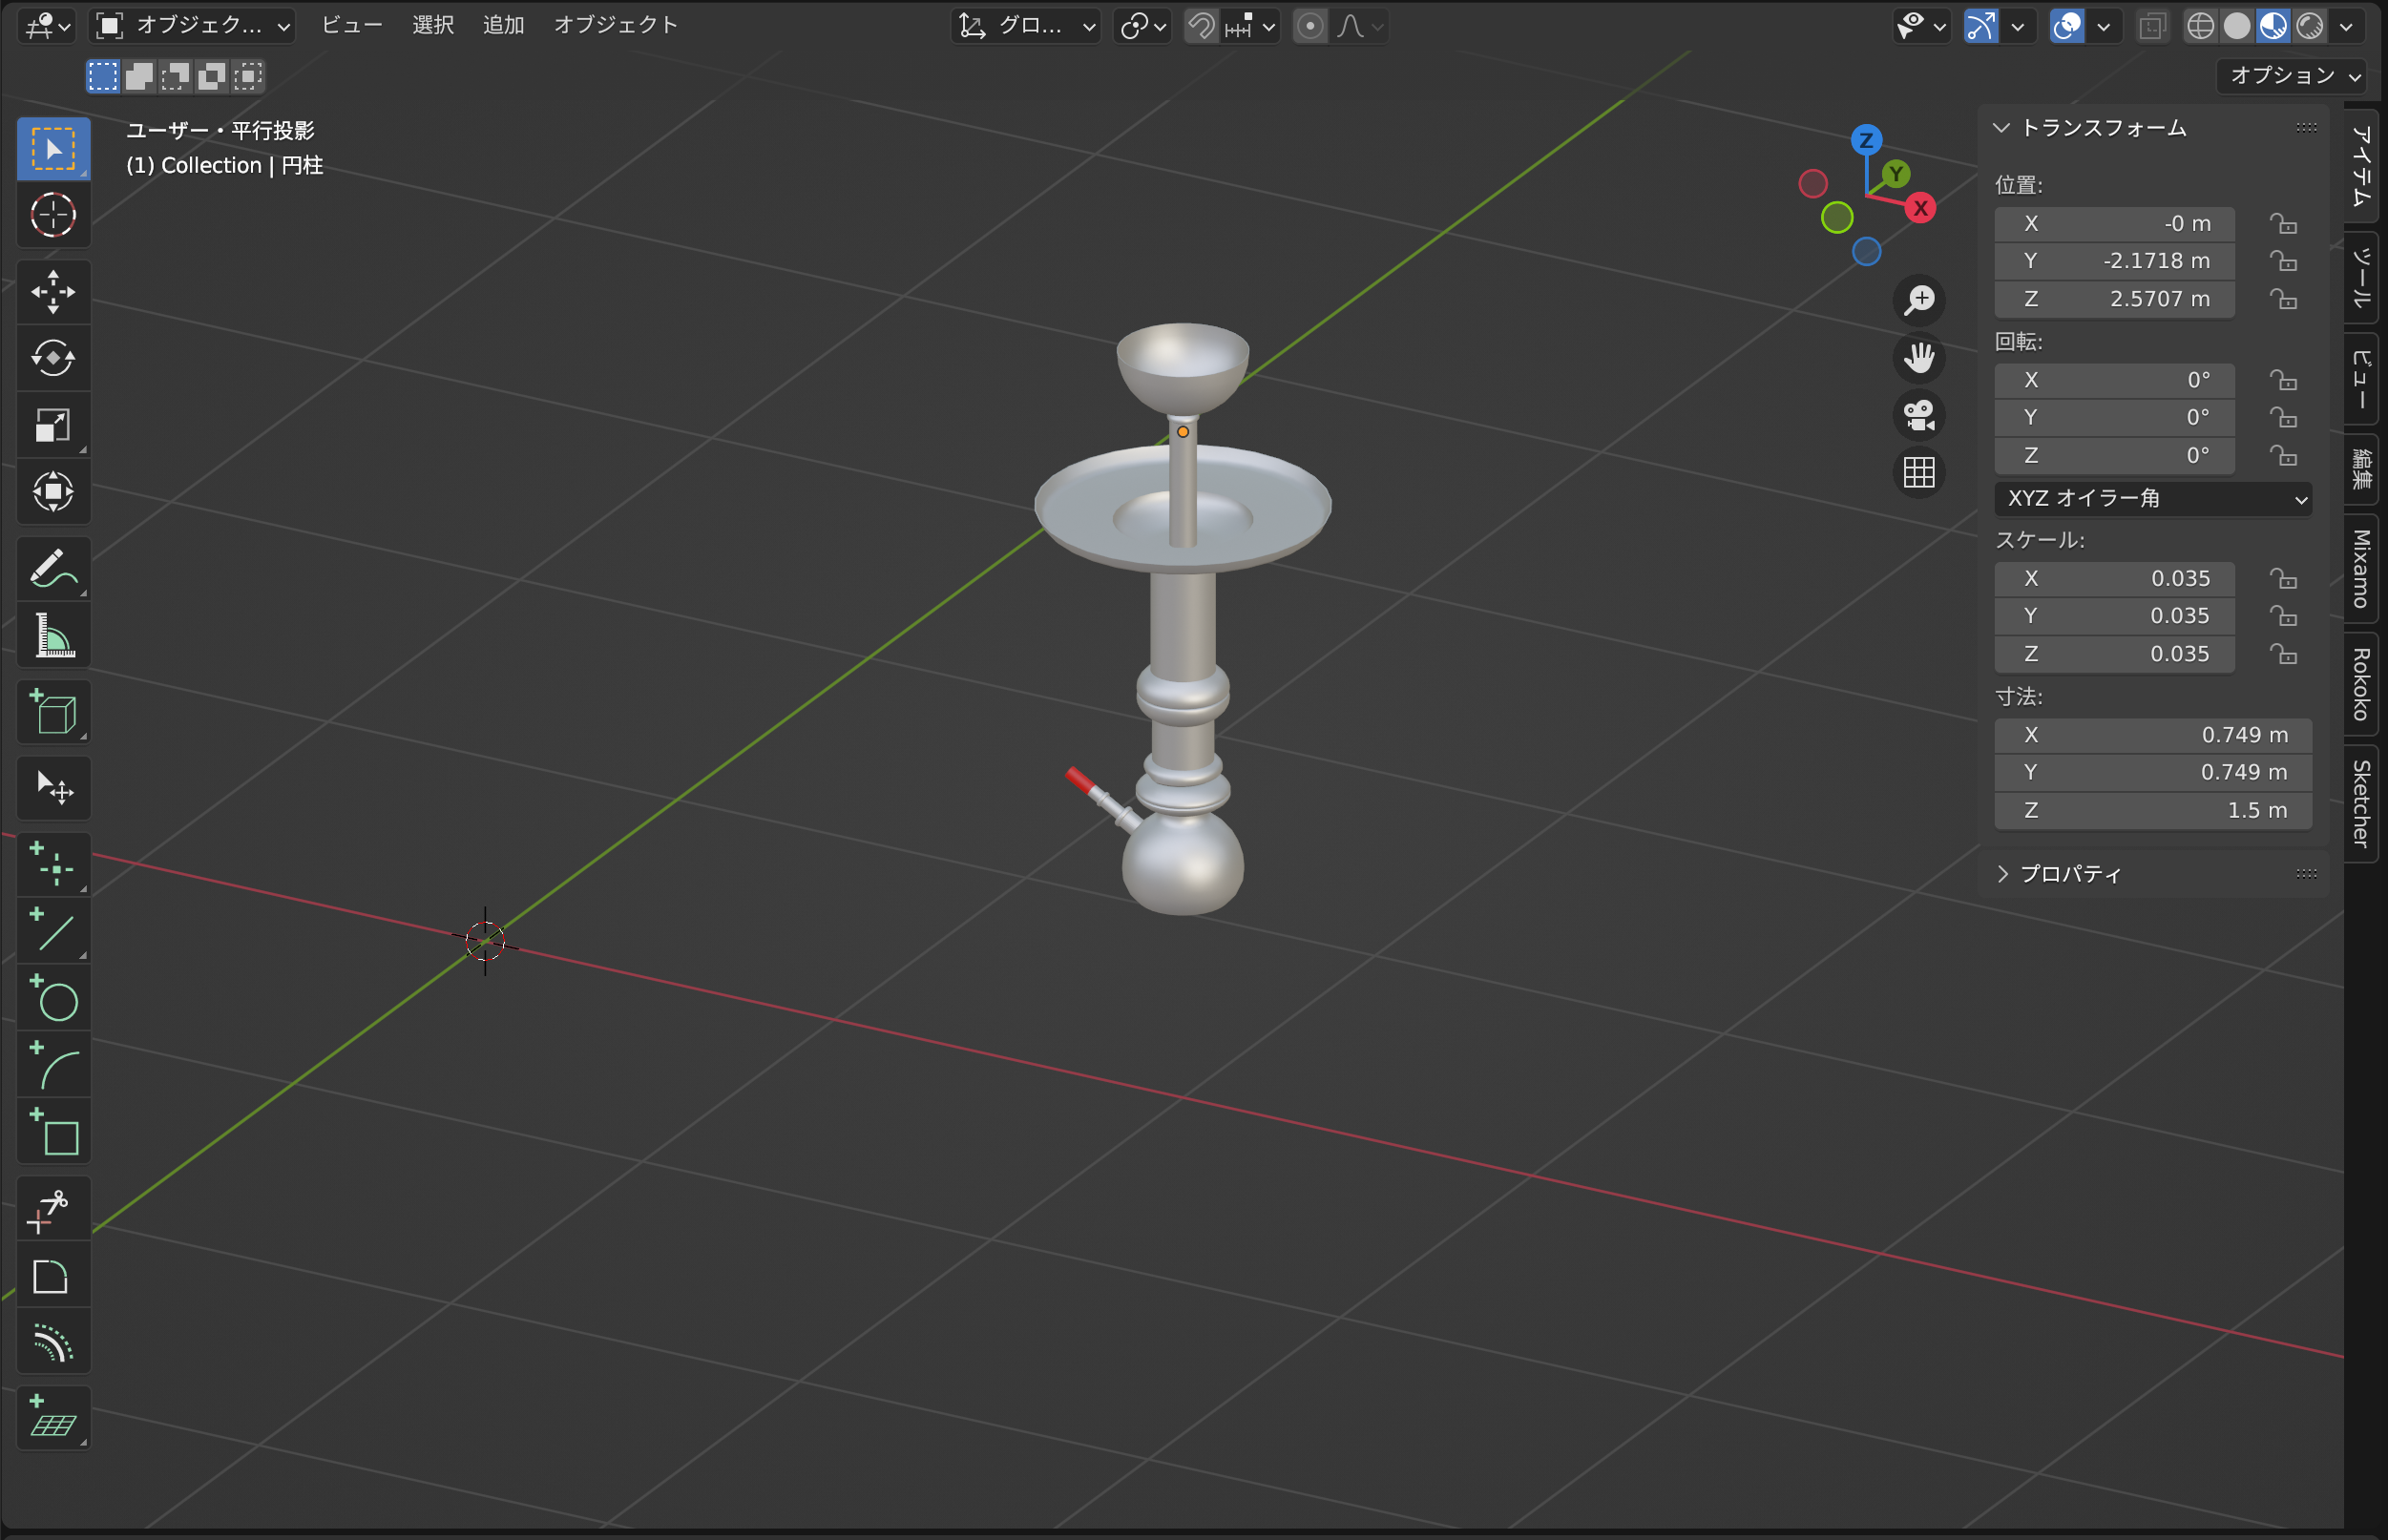Toggle snapping magnet
The image size is (2388, 1540).
pos(1201,26)
